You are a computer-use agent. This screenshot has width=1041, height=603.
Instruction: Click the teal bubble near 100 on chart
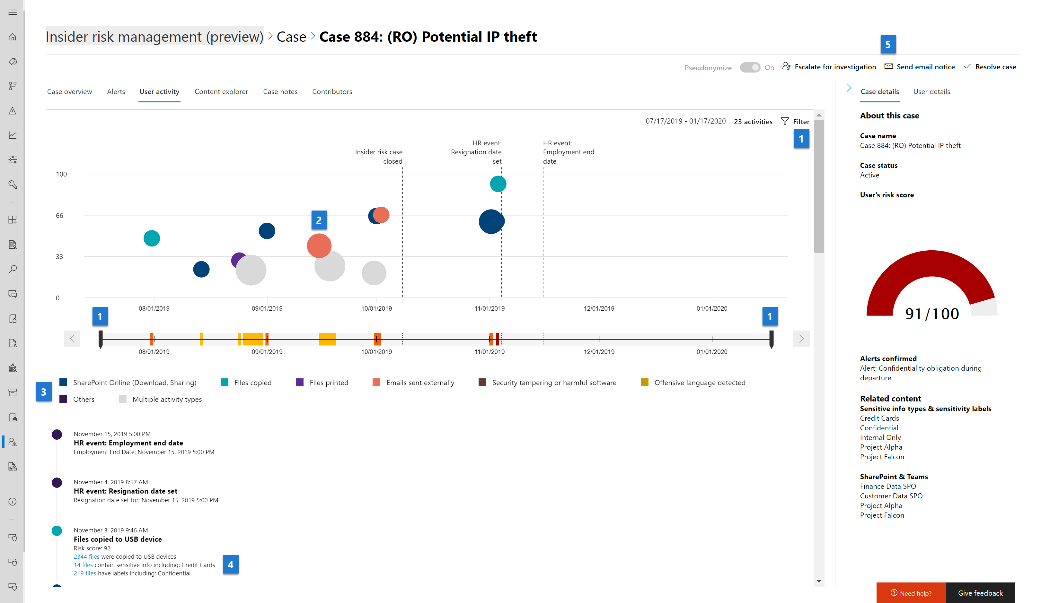coord(498,184)
